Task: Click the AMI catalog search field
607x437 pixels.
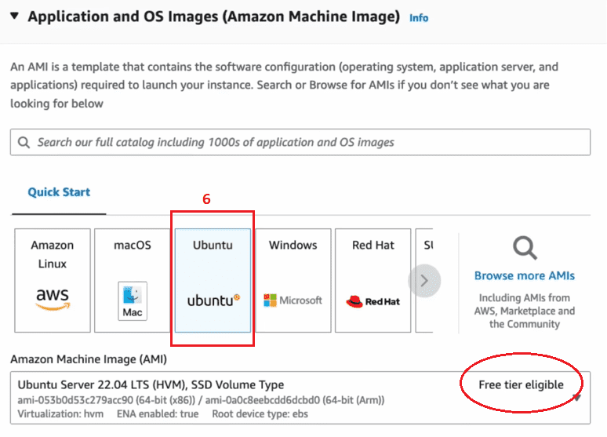Action: point(300,142)
